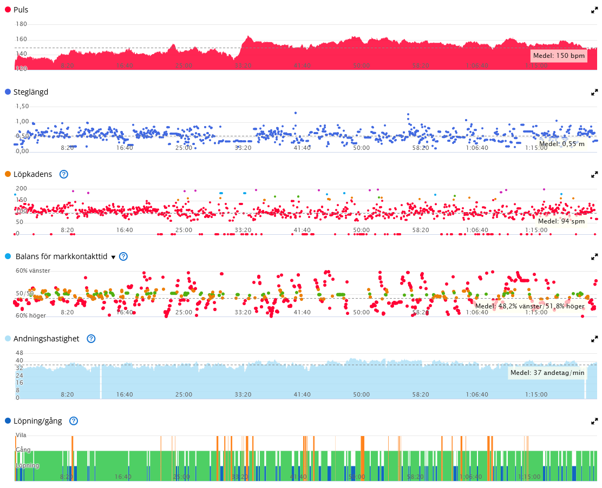Click the 1,50 value on Steglängd axis
This screenshot has height=488, width=602.
(22, 106)
